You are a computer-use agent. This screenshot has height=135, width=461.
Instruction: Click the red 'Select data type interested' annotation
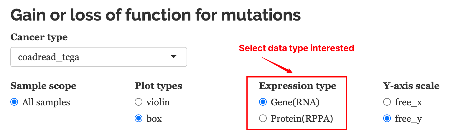296,48
